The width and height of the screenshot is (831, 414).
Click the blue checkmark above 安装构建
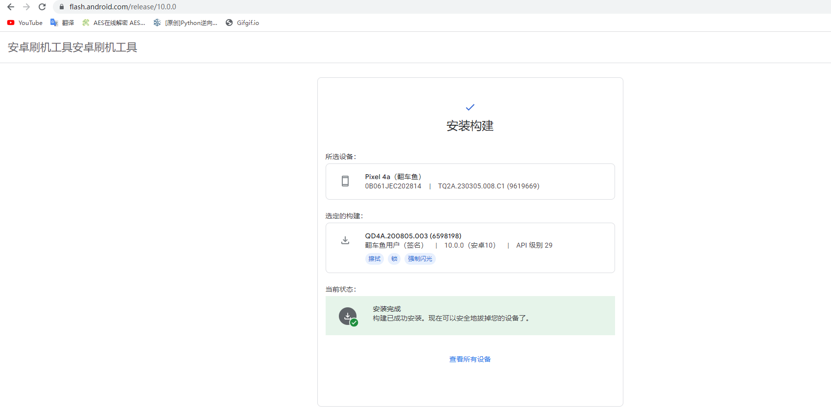point(470,107)
